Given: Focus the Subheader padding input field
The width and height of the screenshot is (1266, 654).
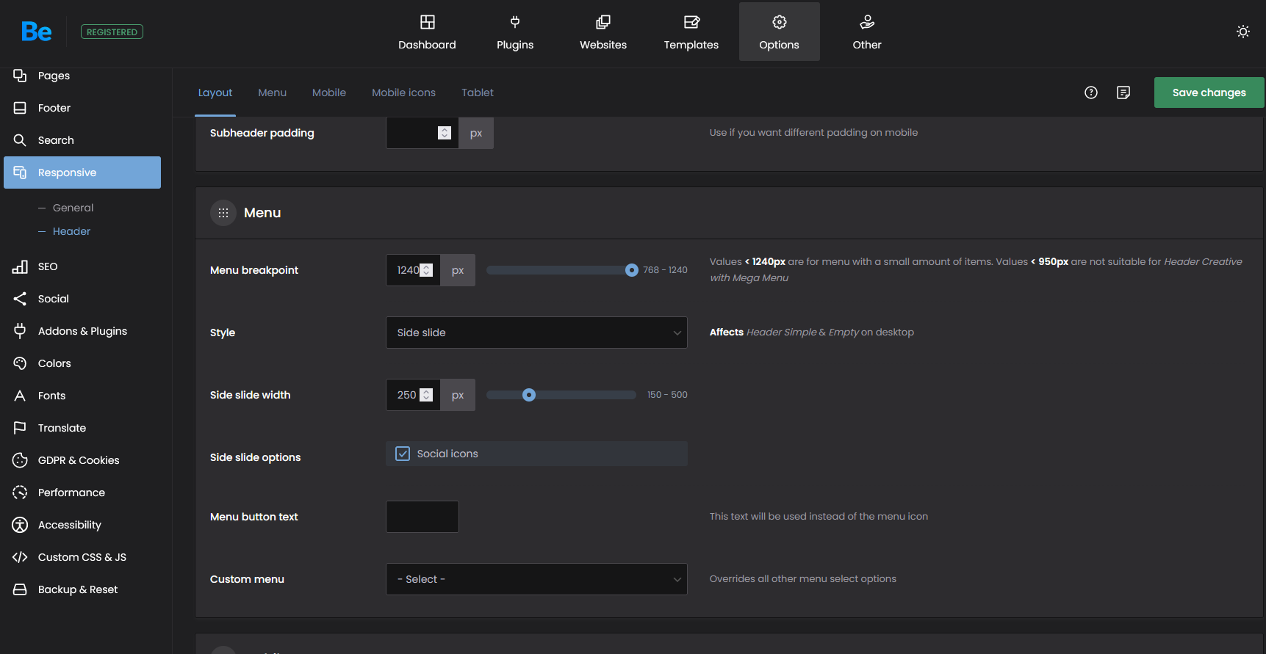Looking at the screenshot, I should [x=422, y=133].
